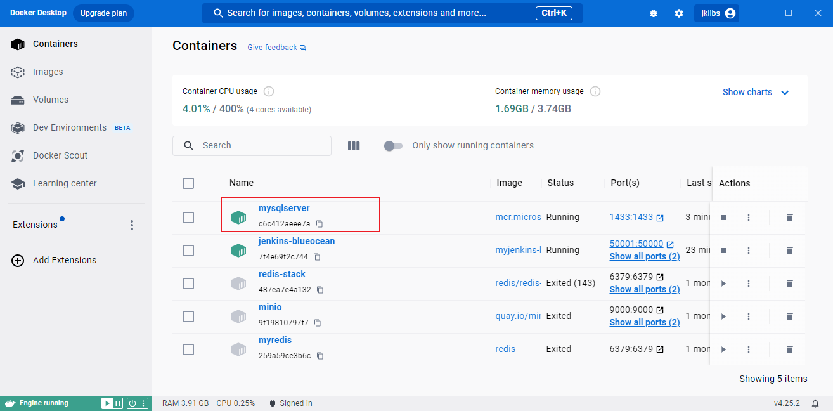Open the jenkins-blueocean container link
The height and width of the screenshot is (411, 833).
tap(297, 241)
